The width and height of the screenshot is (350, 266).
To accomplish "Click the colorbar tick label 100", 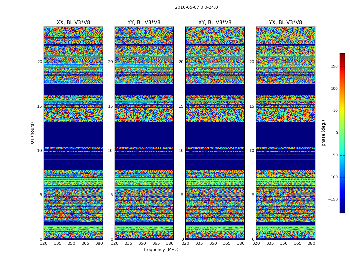I will 334,88.
